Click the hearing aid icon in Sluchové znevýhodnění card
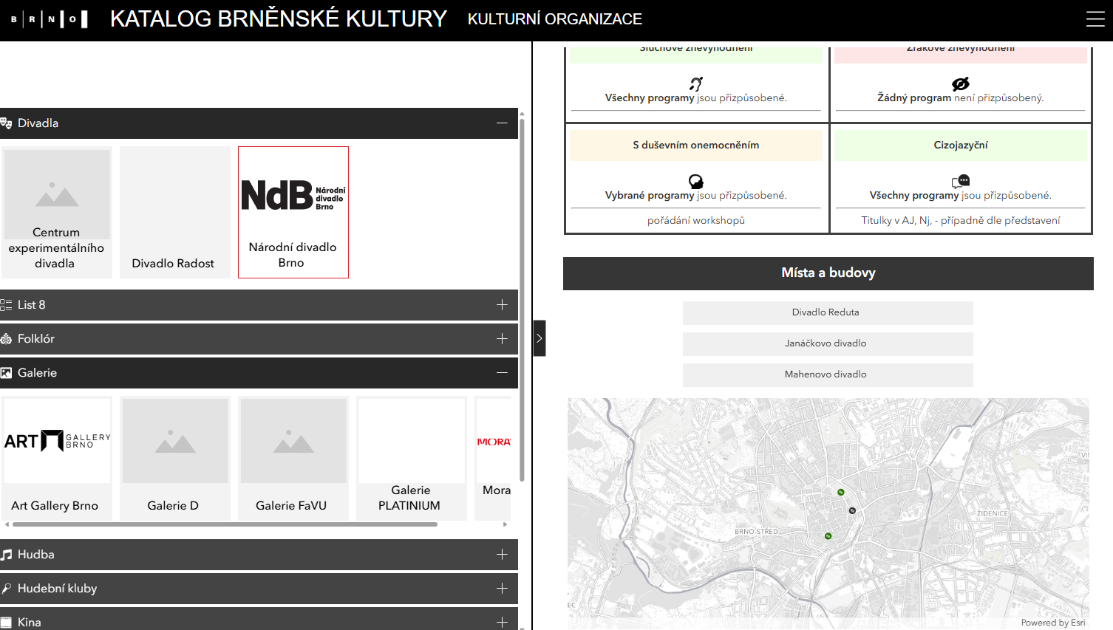This screenshot has width=1113, height=630. click(x=695, y=83)
